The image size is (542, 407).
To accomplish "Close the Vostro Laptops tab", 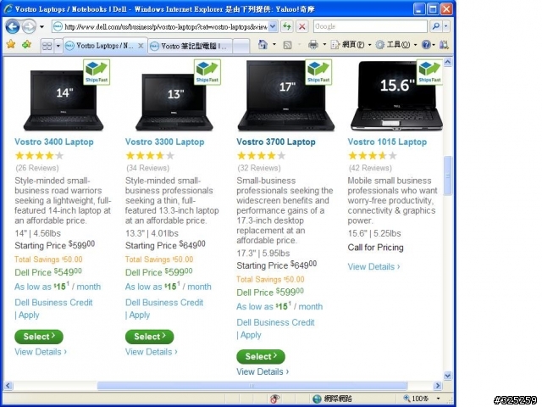I will [141, 46].
